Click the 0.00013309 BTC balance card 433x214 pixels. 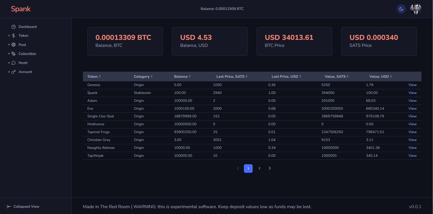click(125, 42)
